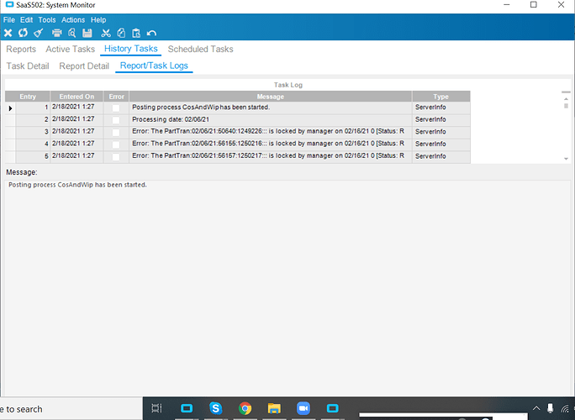Open the Tools menu

(x=47, y=20)
